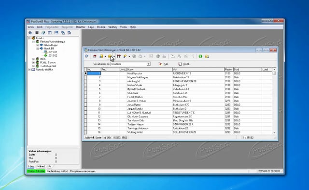
Task: Expand the Testförlaget AB tree node
Action: pos(33,66)
